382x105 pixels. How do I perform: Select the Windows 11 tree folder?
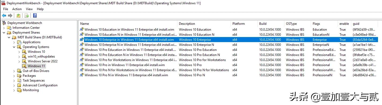pos(36,66)
